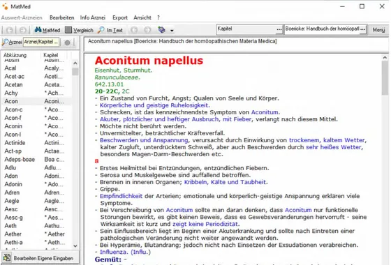Image resolution: width=391 pixels, height=265 pixels.
Task: Select the Acon-c remedy row
Action: 36,109
